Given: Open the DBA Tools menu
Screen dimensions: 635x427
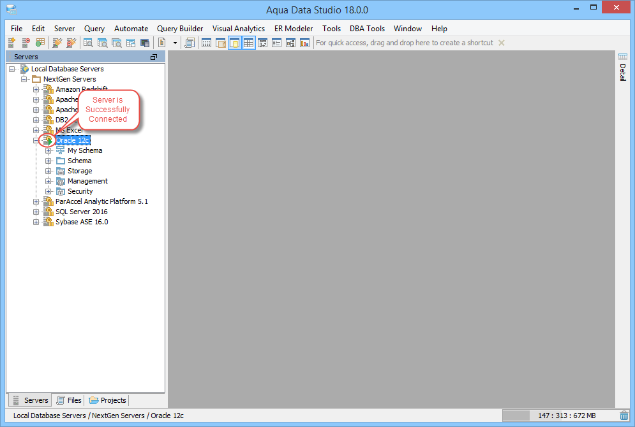Looking at the screenshot, I should click(368, 29).
